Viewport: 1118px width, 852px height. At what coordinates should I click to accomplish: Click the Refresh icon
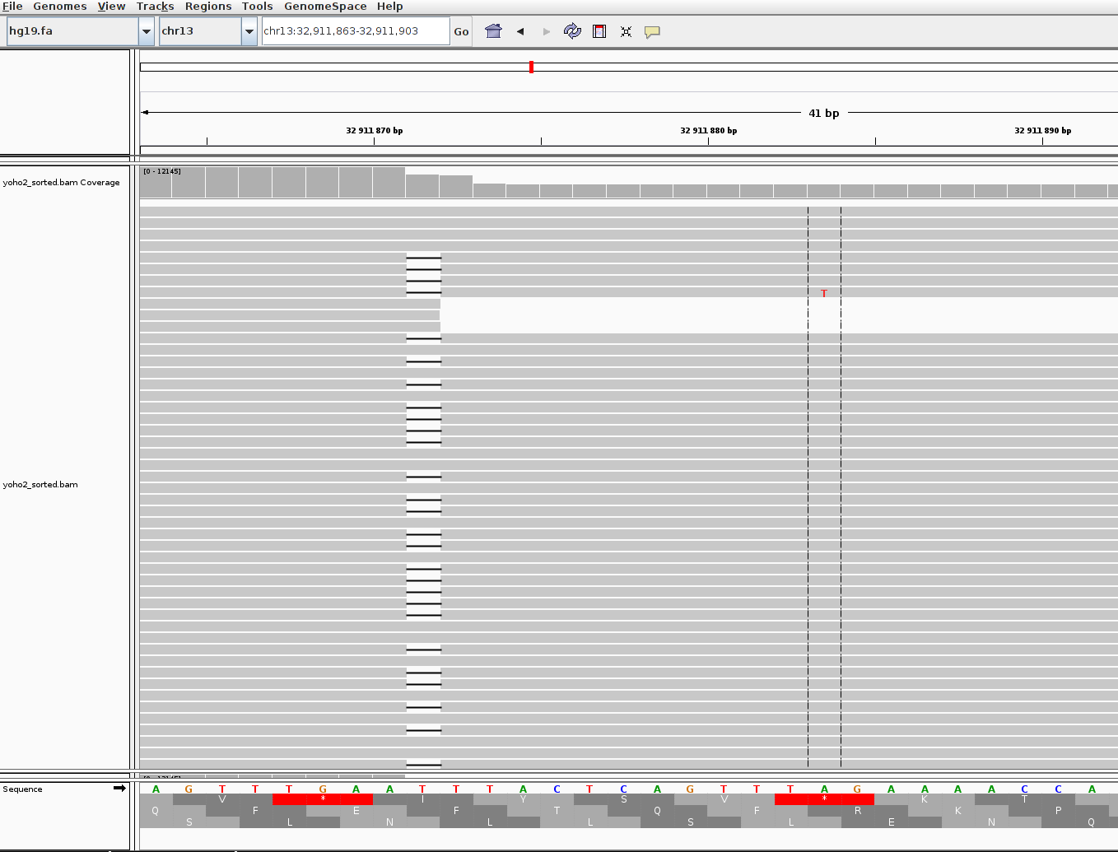pyautogui.click(x=572, y=31)
